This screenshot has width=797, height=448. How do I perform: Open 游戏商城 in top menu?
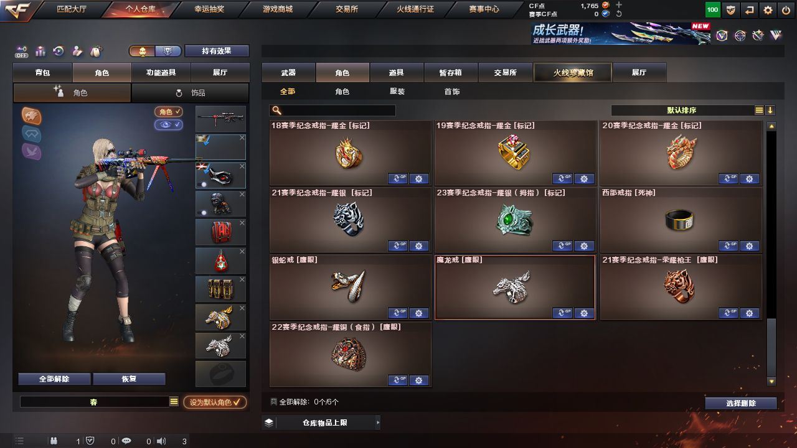(277, 9)
